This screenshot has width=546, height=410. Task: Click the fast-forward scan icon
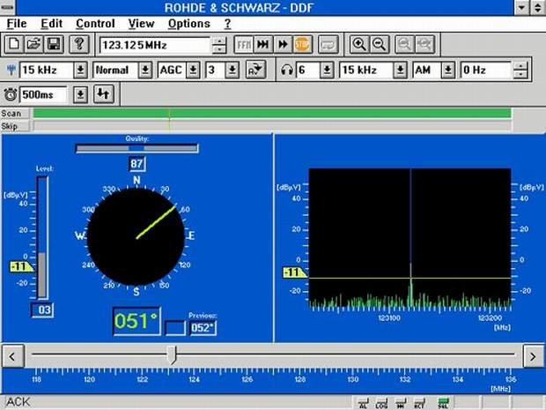pyautogui.click(x=283, y=44)
